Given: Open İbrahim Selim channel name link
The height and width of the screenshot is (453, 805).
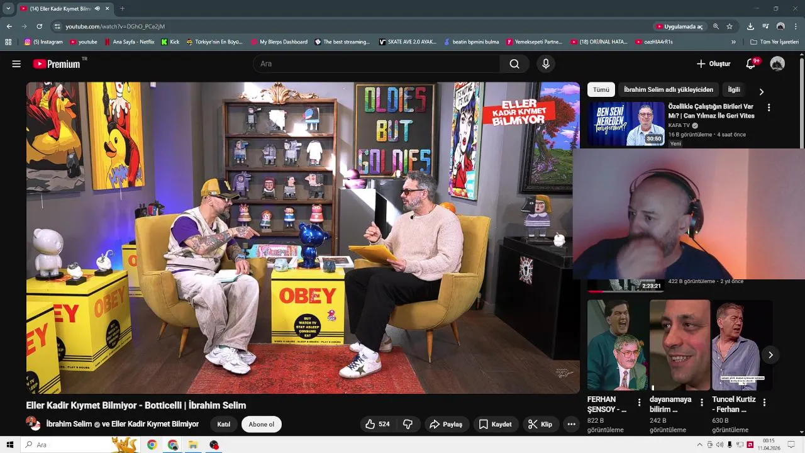Looking at the screenshot, I should tap(69, 424).
